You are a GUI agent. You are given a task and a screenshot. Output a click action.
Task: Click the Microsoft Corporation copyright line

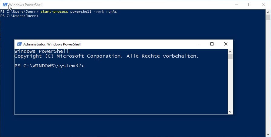pos(106,56)
